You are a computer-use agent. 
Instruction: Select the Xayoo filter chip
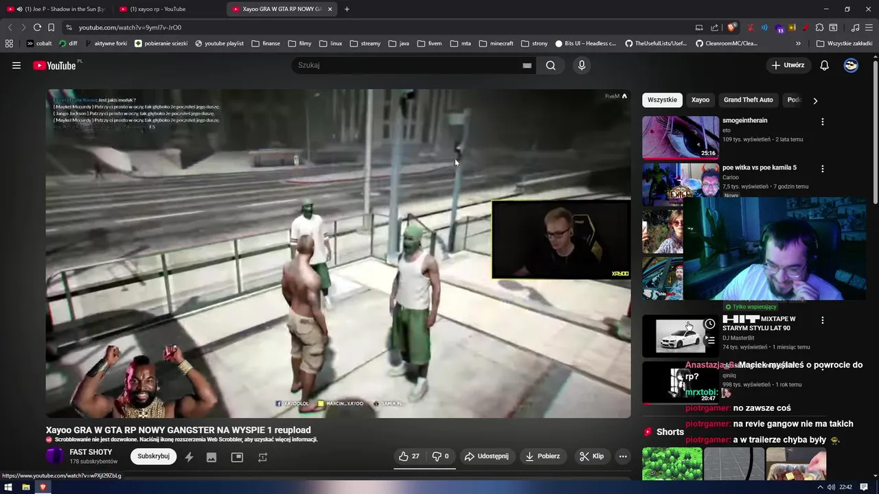[700, 100]
